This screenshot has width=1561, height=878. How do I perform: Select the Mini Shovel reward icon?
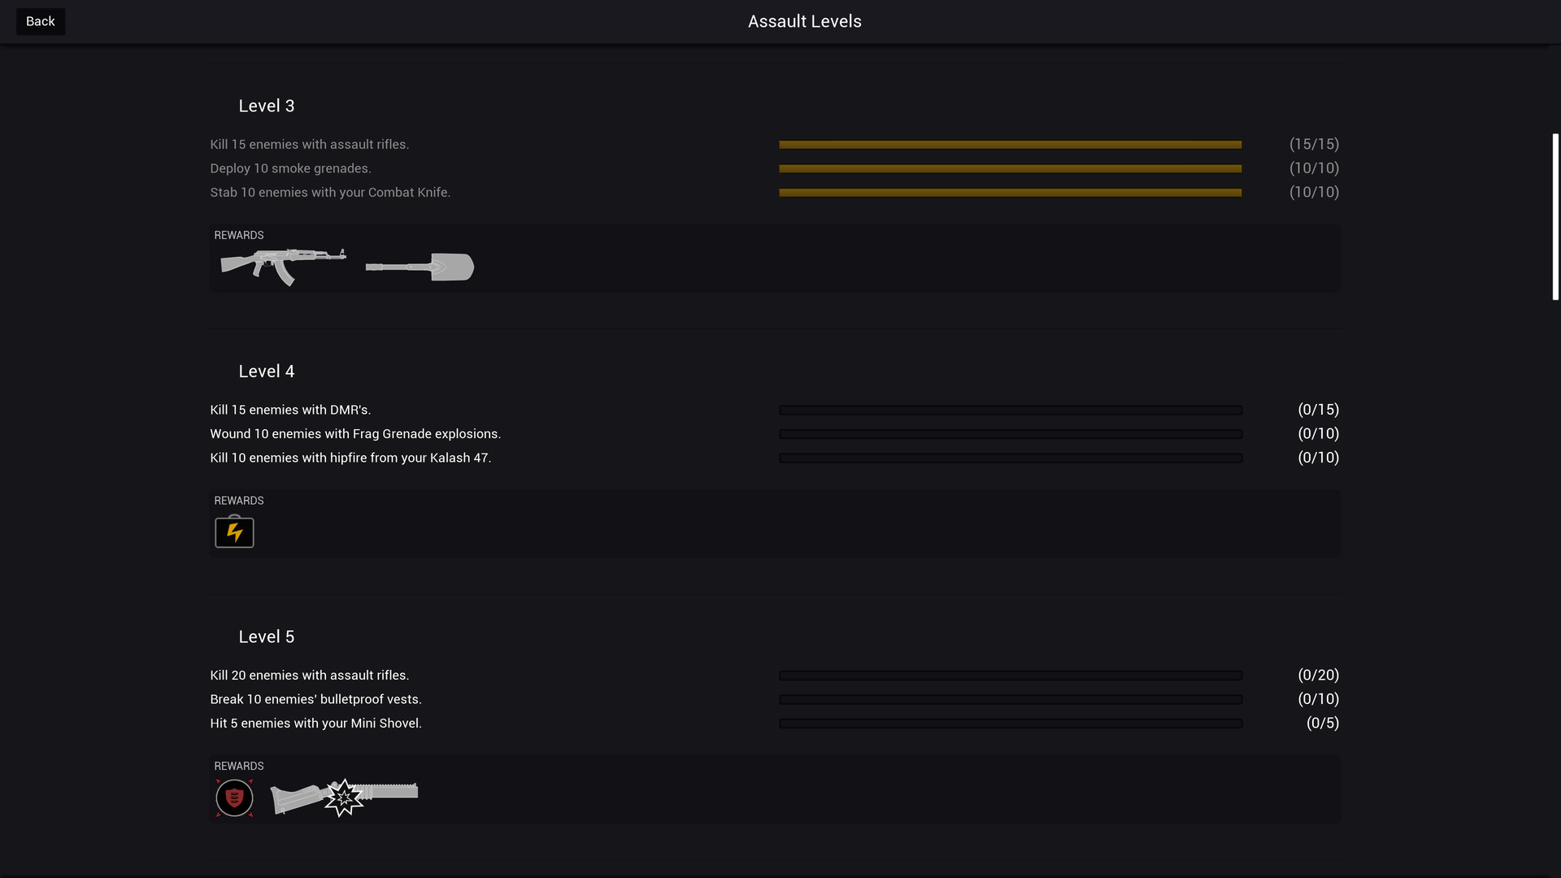tap(420, 267)
